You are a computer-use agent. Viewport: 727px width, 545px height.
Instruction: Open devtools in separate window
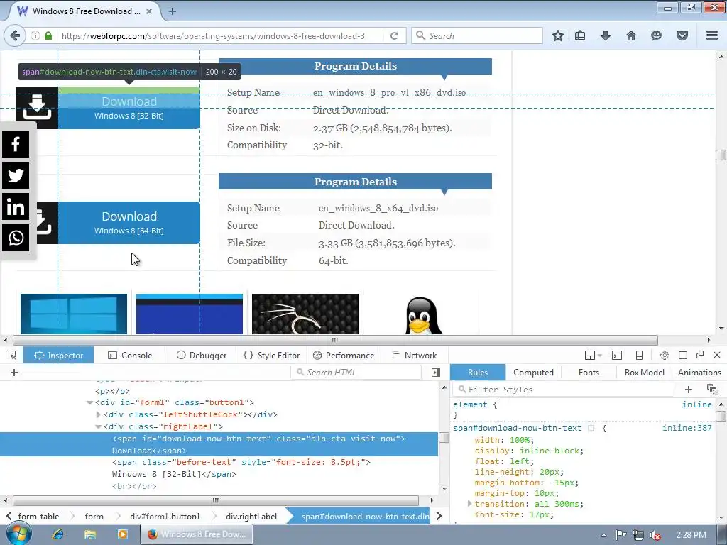[700, 355]
